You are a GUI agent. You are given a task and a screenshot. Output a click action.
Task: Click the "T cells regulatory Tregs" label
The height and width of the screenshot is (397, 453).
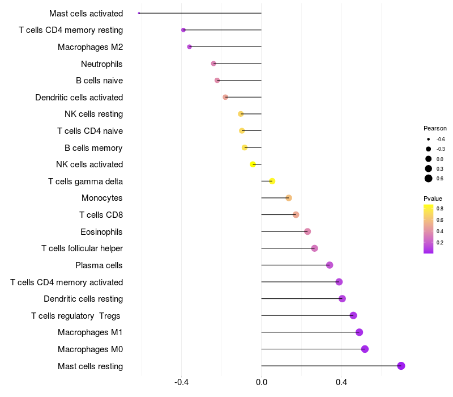76,315
